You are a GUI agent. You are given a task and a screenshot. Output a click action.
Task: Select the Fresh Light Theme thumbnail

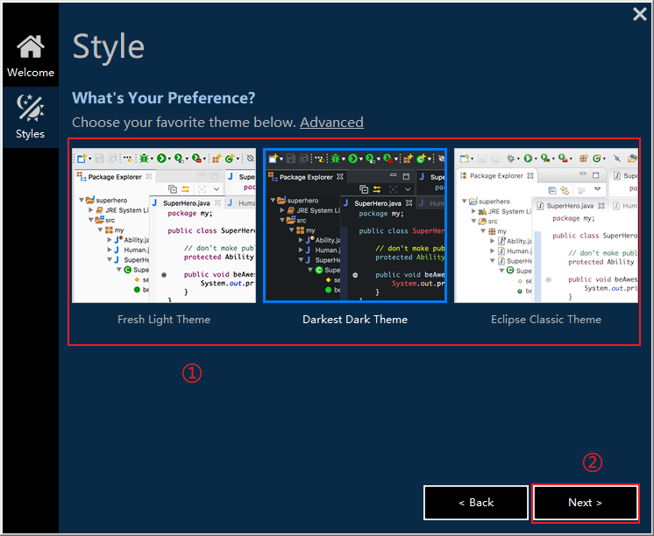164,225
